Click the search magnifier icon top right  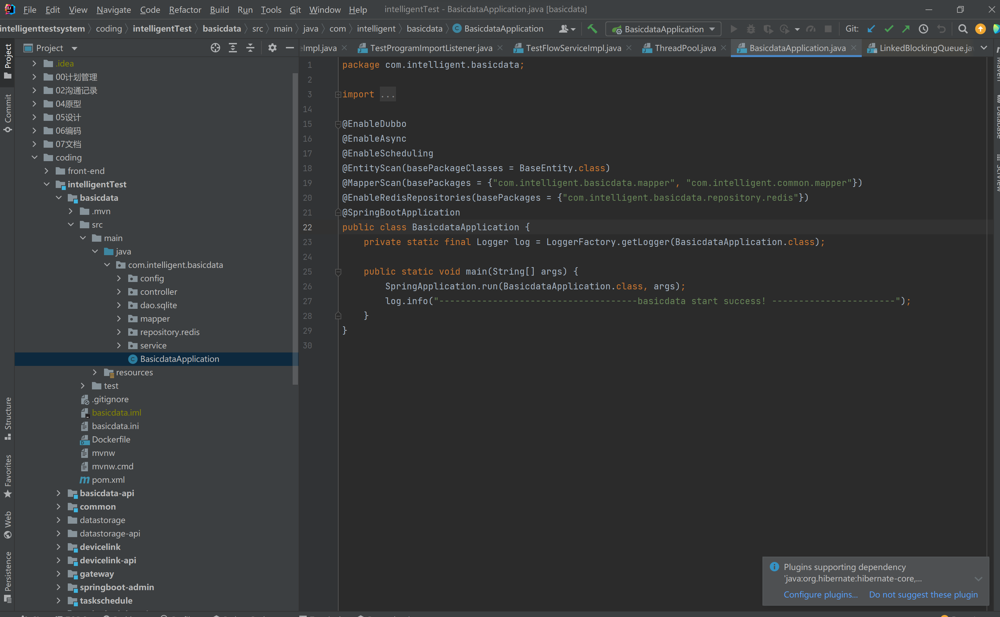pos(963,29)
